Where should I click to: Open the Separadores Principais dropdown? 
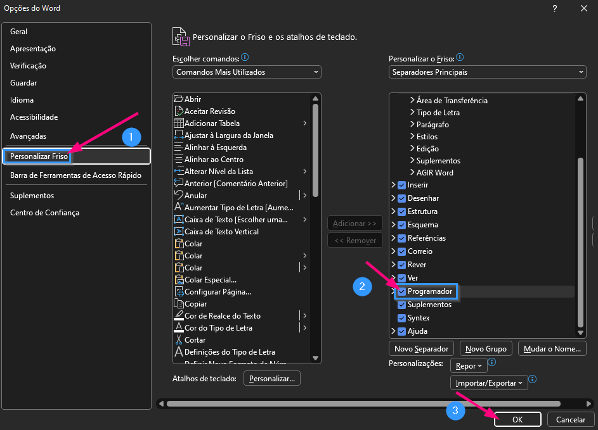tap(488, 72)
